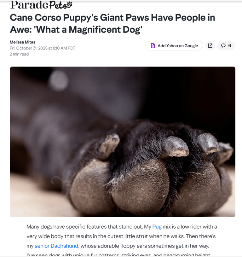
Task: Click author name Melissa Mitas
Action: pos(22,42)
